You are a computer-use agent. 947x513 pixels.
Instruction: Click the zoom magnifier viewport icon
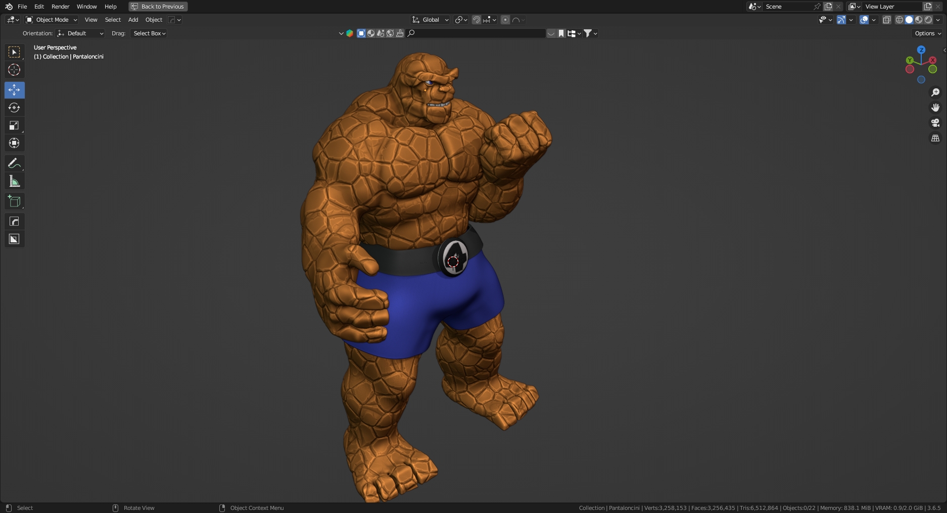pyautogui.click(x=935, y=92)
